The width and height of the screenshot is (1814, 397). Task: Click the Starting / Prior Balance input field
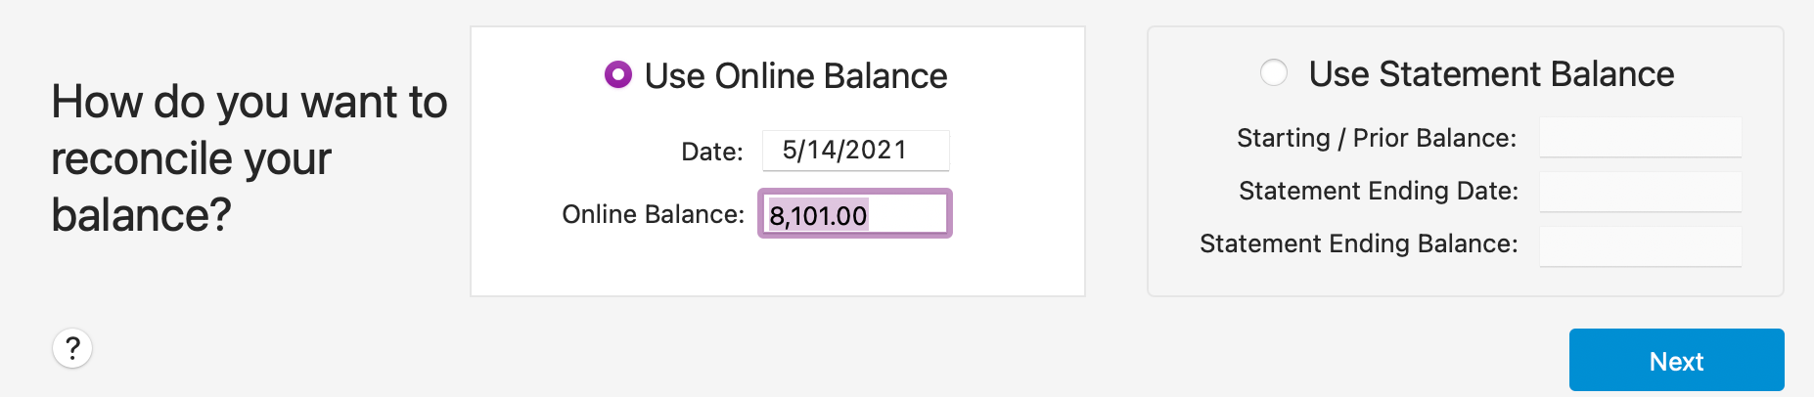click(x=1640, y=138)
